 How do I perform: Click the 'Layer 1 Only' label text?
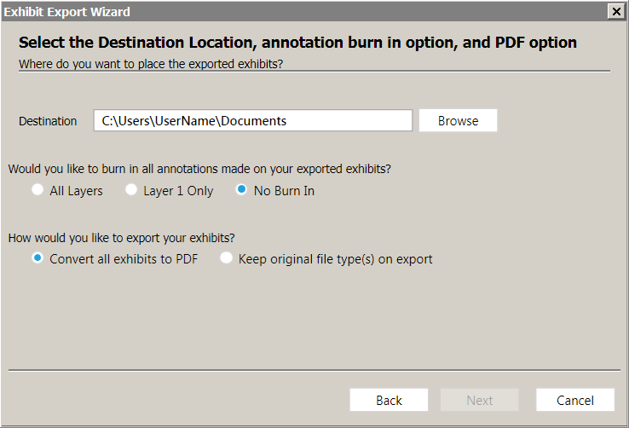point(178,191)
